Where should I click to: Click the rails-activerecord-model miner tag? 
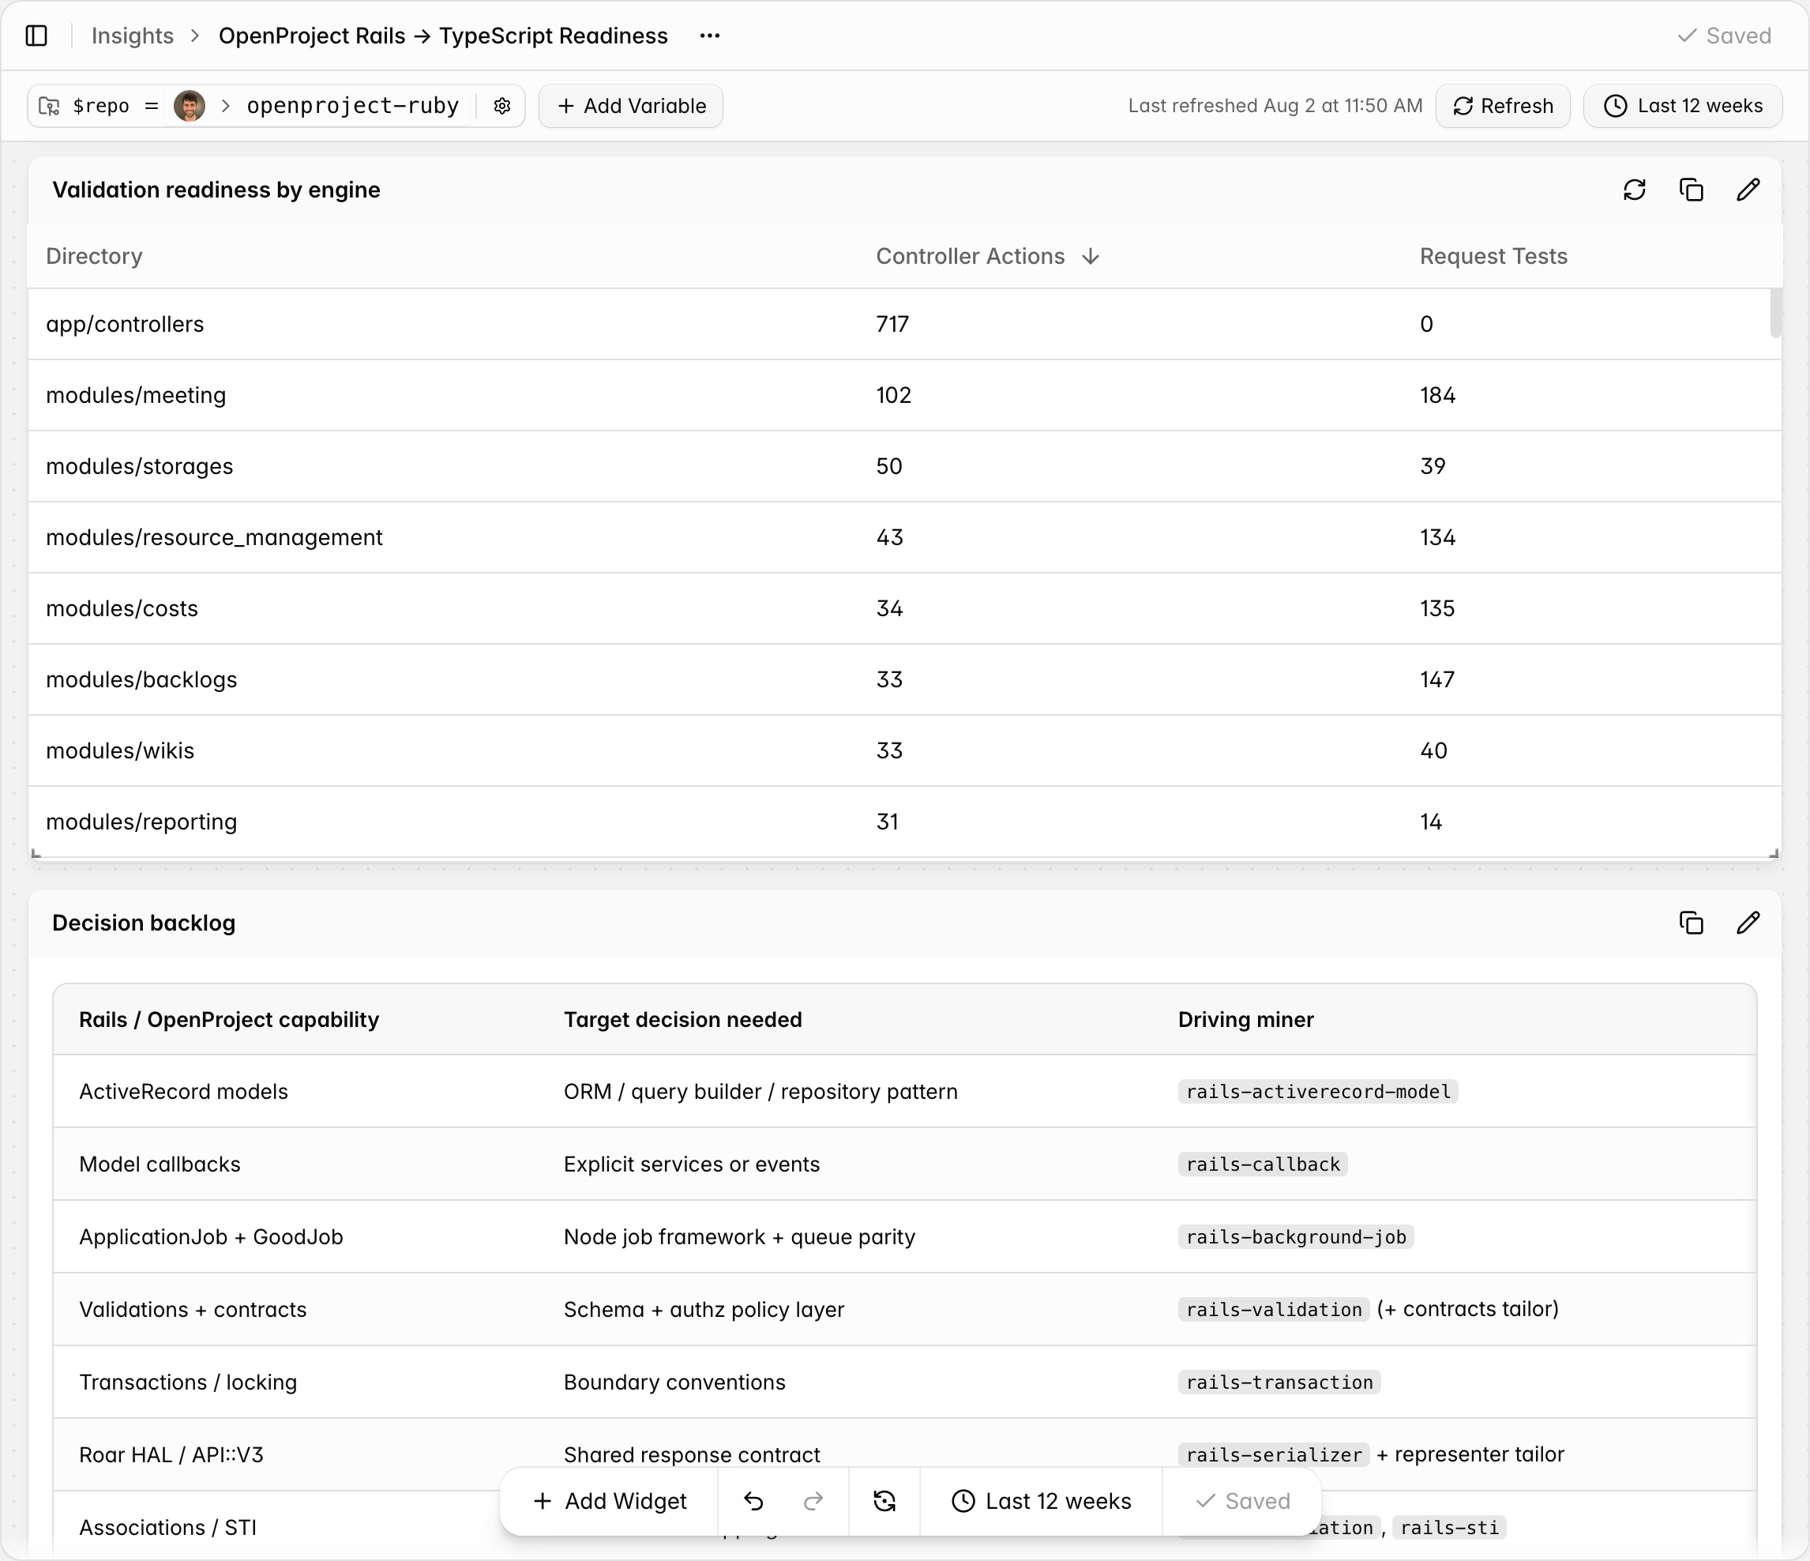pos(1318,1092)
